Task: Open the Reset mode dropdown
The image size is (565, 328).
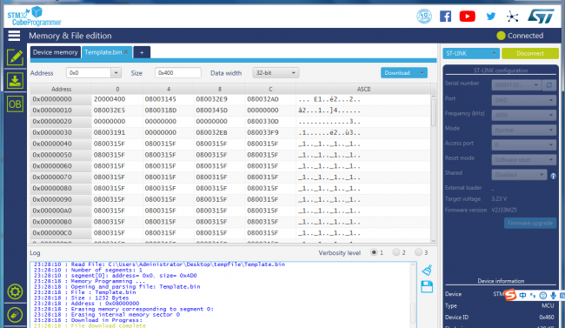Action: tap(523, 159)
